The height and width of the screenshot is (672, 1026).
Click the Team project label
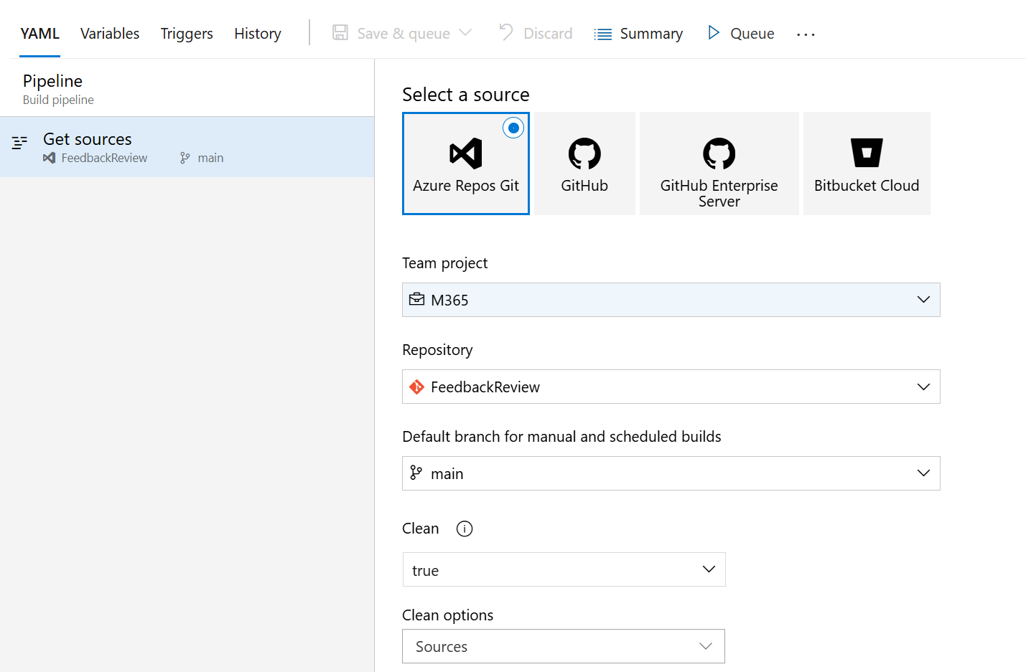445,263
